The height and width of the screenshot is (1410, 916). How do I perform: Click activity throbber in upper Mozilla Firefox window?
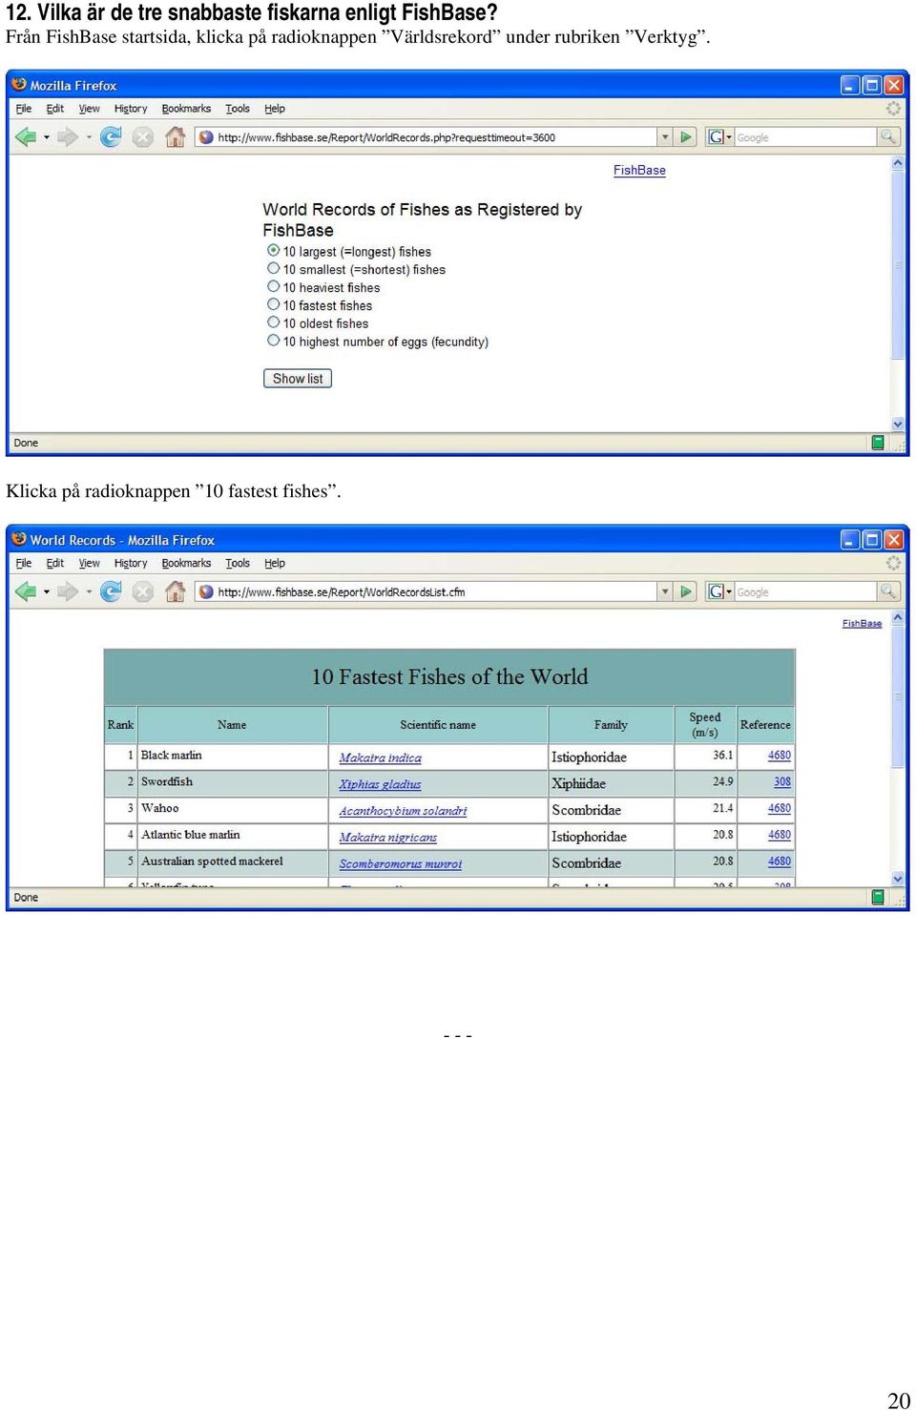click(893, 109)
